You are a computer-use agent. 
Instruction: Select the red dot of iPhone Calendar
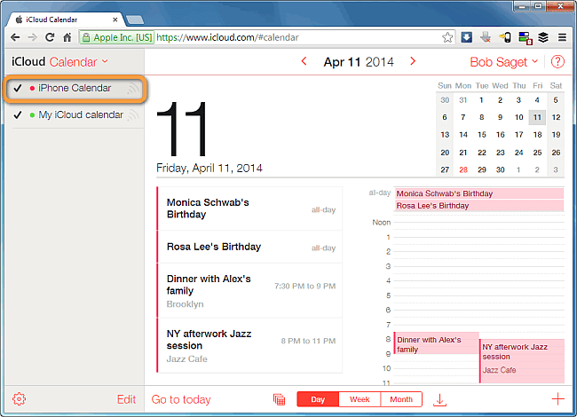pos(32,88)
